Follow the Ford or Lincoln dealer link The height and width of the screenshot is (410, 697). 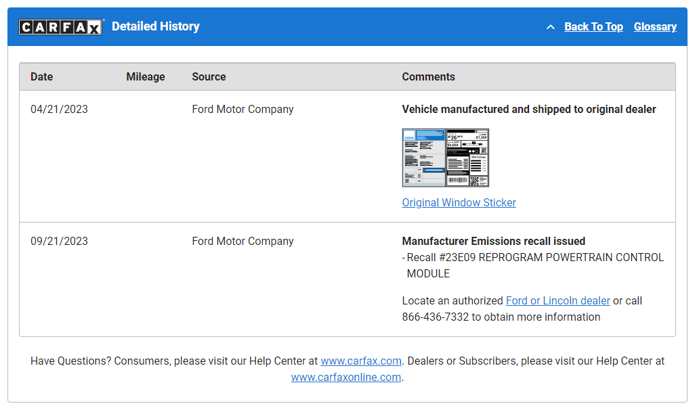point(558,300)
